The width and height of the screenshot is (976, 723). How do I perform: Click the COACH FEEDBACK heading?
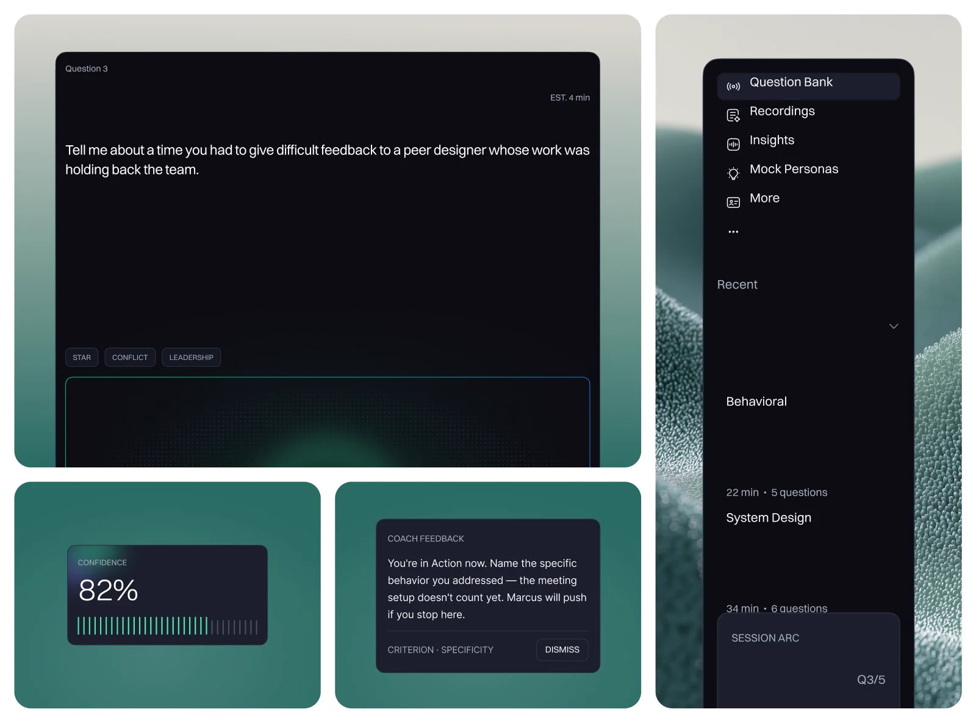pos(426,539)
